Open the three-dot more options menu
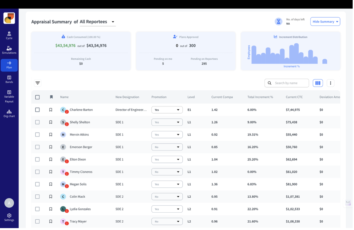The height and width of the screenshot is (230, 354). [x=331, y=83]
